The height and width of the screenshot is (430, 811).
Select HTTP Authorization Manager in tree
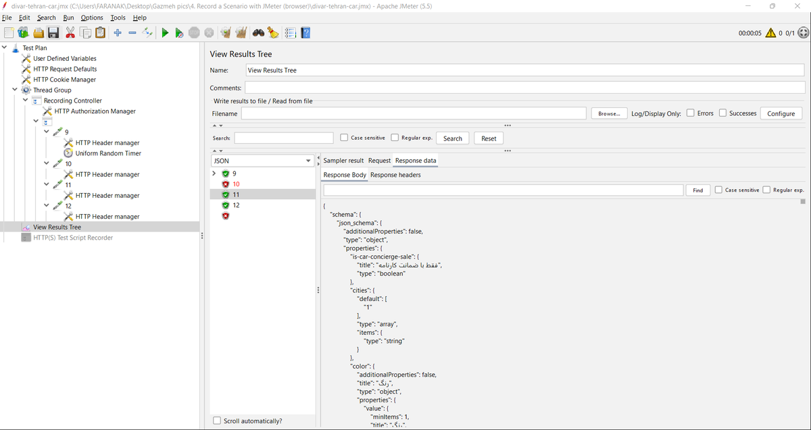[x=95, y=111]
